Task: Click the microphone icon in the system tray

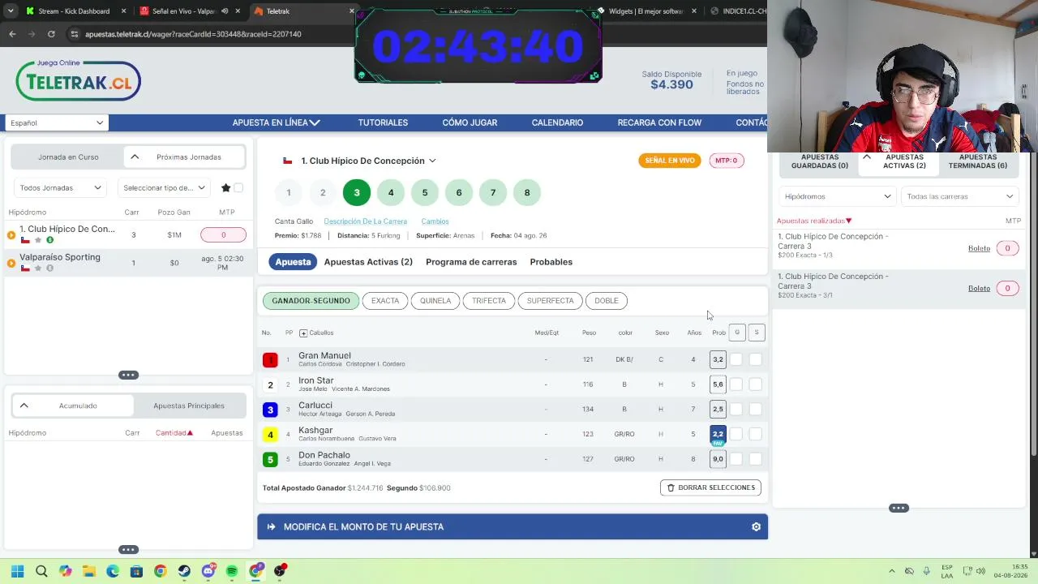Action: click(927, 571)
